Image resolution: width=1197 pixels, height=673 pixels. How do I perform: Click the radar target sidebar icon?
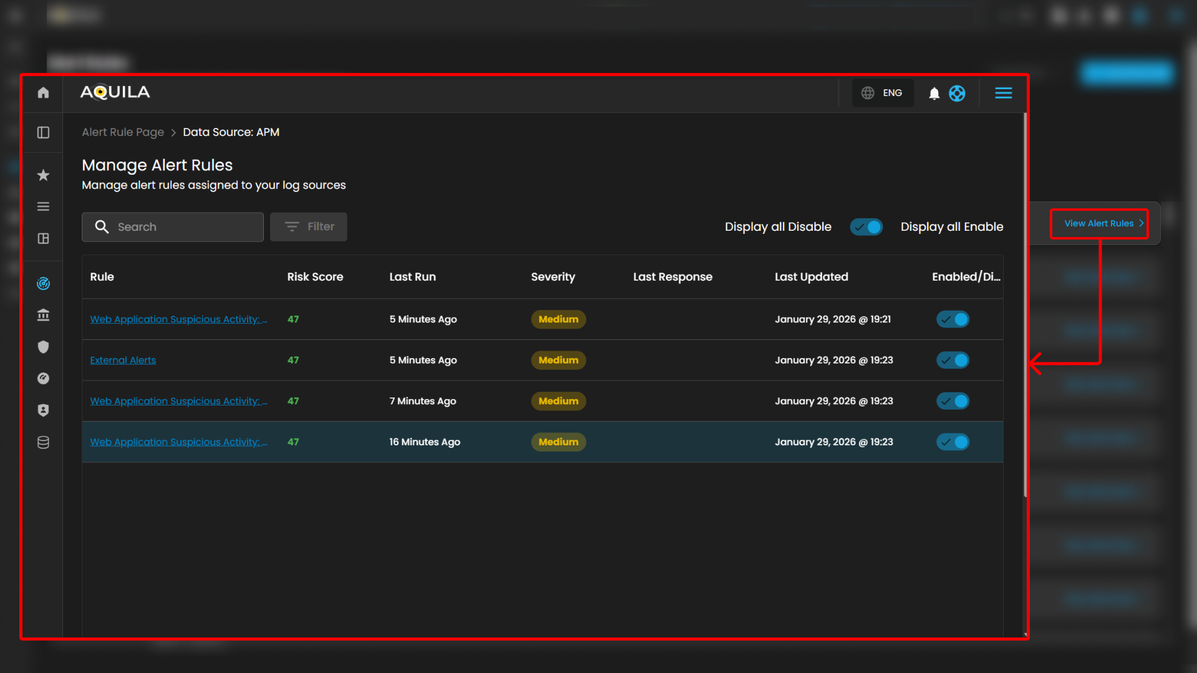click(x=43, y=284)
